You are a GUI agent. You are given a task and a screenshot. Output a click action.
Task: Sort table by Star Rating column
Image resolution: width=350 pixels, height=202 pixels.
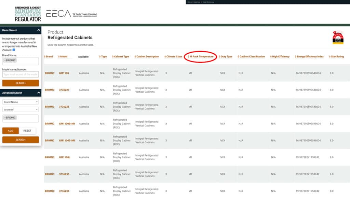pos(336,56)
